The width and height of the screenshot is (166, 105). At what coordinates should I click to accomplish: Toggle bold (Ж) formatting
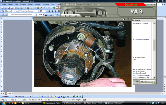tap(49, 11)
